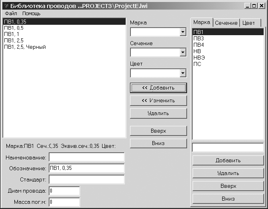
Task: Switch to the Сечение tab
Action: [226, 23]
